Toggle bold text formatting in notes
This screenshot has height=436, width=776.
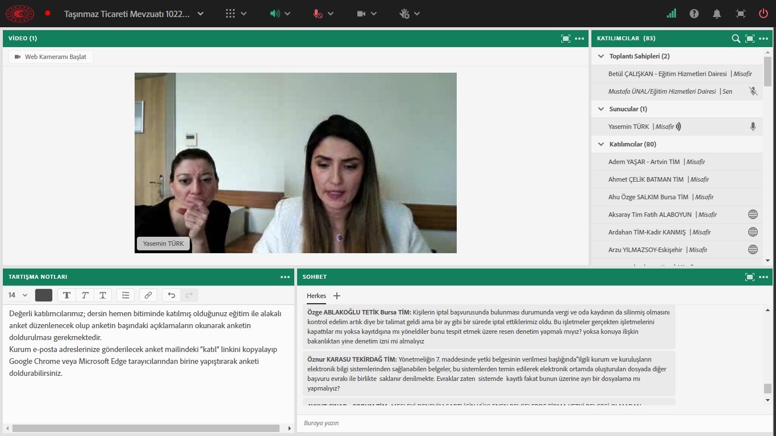tap(66, 295)
